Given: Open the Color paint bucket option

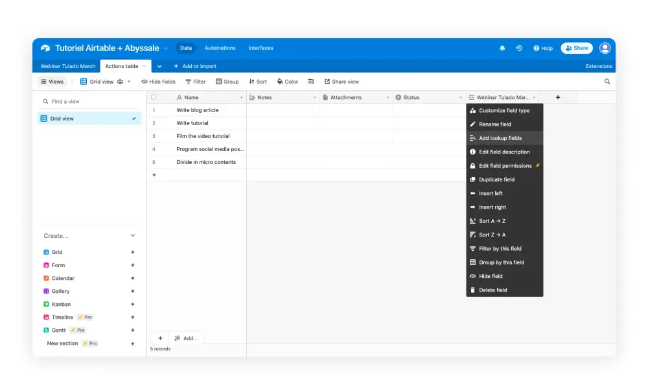Looking at the screenshot, I should click(x=287, y=82).
